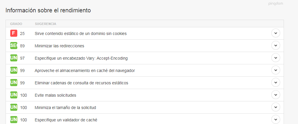Expand Minimiza el tamaño de la solicitud chevron

pos(276,107)
